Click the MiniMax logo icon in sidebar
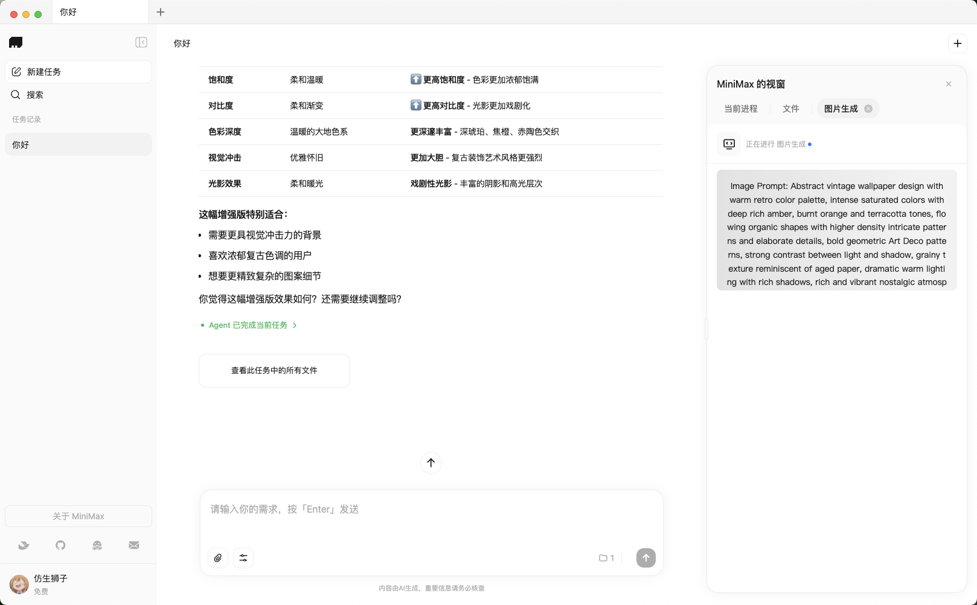Screen dimensions: 977x605 (16, 42)
